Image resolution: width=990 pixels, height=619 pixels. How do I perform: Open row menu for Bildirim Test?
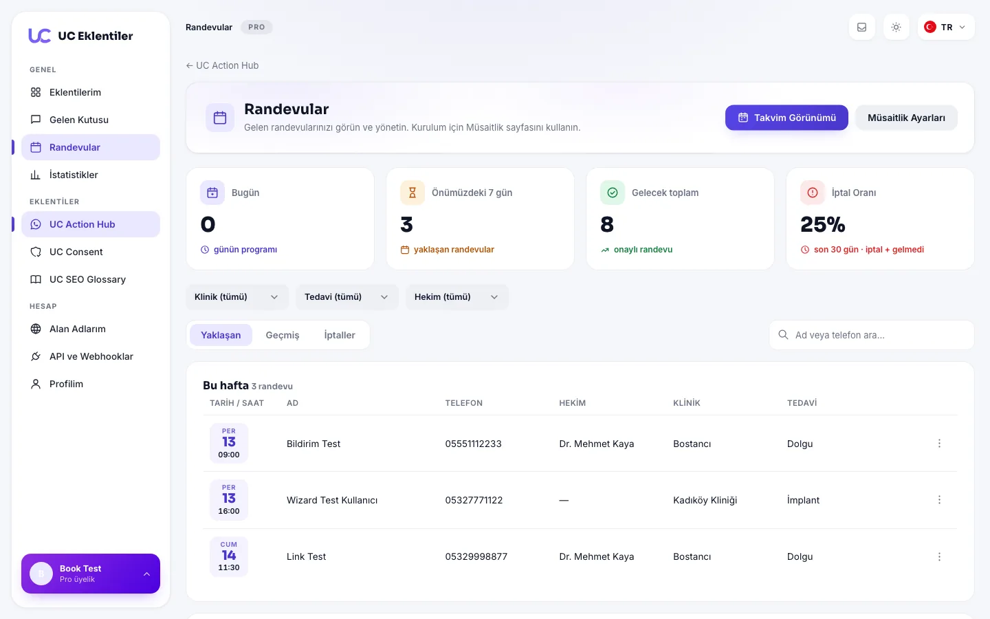pyautogui.click(x=939, y=444)
